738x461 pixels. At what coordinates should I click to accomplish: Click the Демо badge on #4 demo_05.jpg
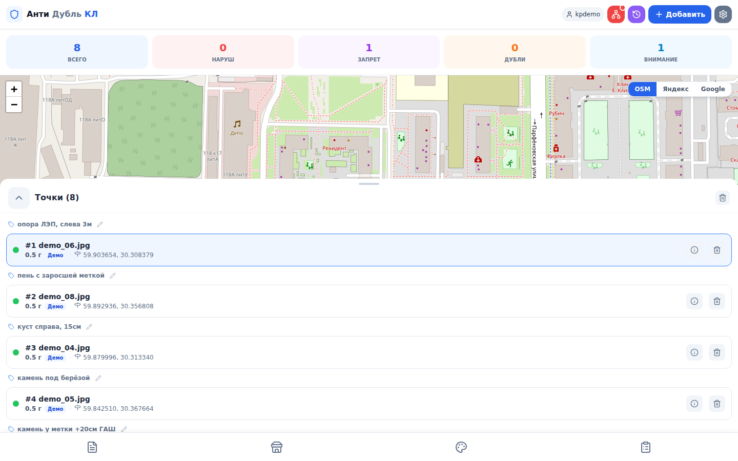coord(55,409)
